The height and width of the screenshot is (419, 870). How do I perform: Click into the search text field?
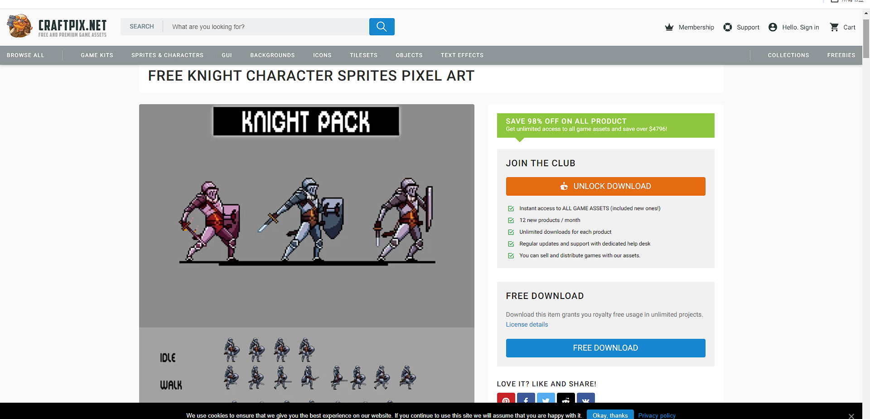coord(267,27)
